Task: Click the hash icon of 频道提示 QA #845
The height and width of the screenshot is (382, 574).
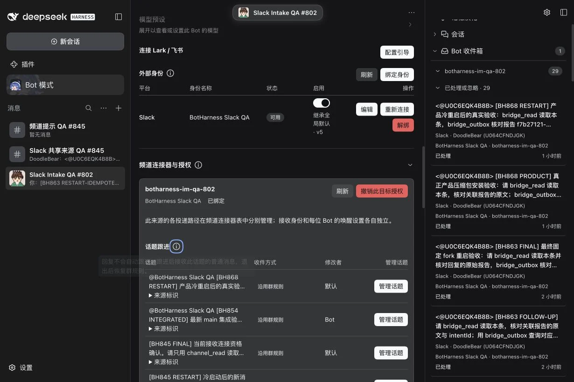Action: coord(17,130)
